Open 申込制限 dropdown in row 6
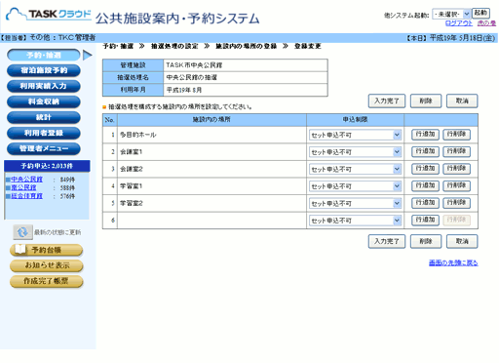The image size is (499, 363). click(355, 221)
